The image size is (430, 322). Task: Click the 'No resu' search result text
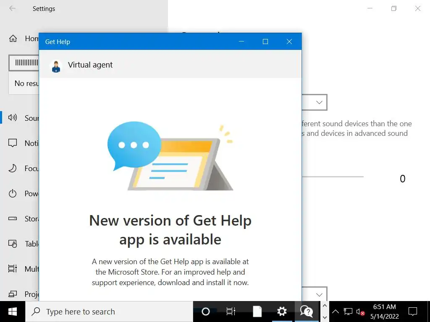26,83
